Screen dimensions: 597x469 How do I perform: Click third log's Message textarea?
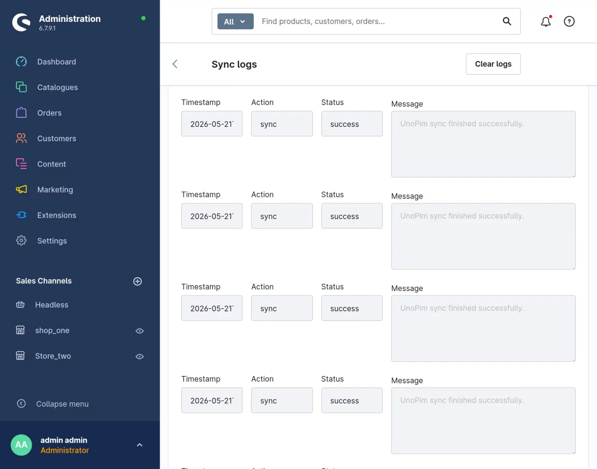(484, 328)
